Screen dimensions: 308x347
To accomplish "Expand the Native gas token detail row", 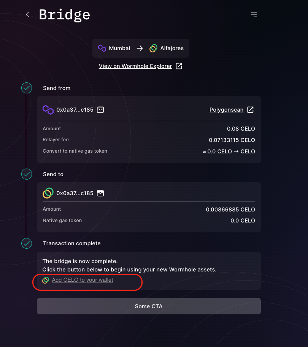I will [149, 221].
